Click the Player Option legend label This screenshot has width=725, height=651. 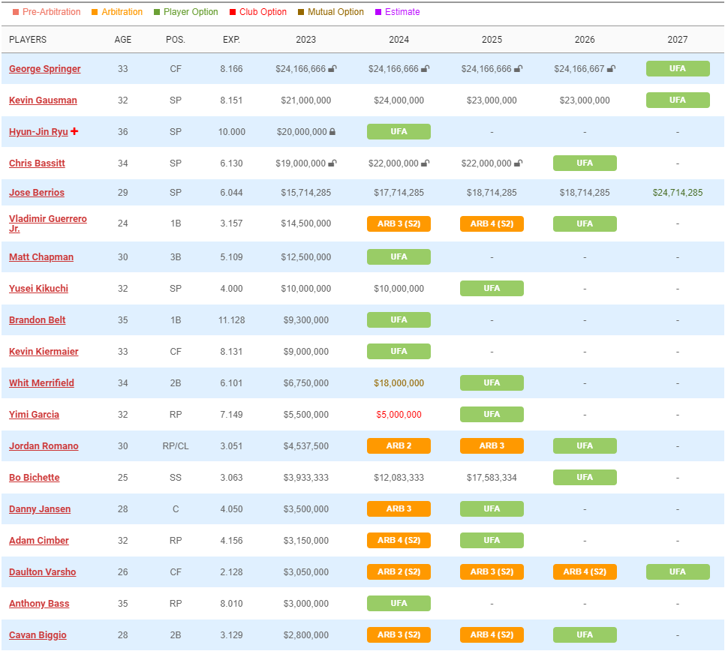click(191, 12)
